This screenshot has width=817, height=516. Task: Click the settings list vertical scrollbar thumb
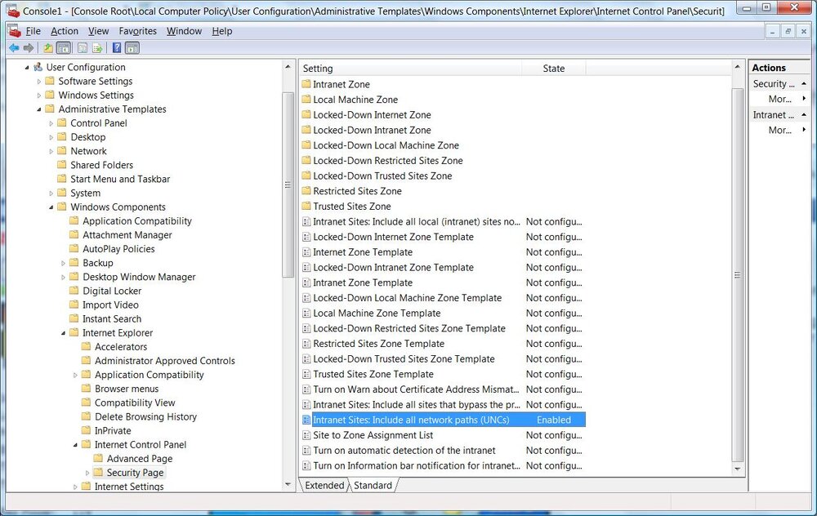point(737,274)
